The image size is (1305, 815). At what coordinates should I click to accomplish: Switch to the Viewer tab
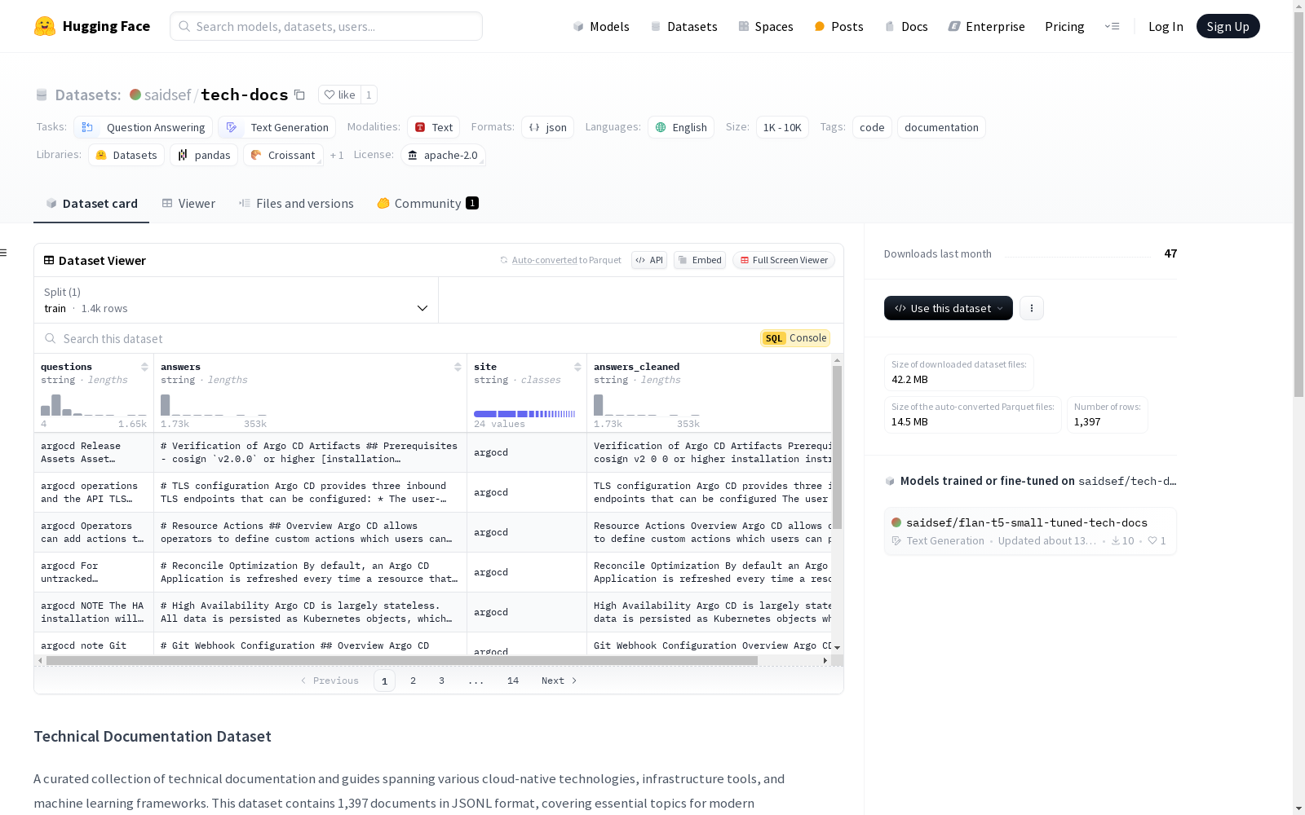pyautogui.click(x=188, y=204)
